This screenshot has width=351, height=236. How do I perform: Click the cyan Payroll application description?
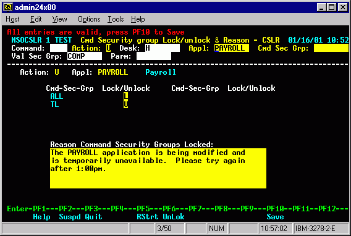click(x=161, y=72)
